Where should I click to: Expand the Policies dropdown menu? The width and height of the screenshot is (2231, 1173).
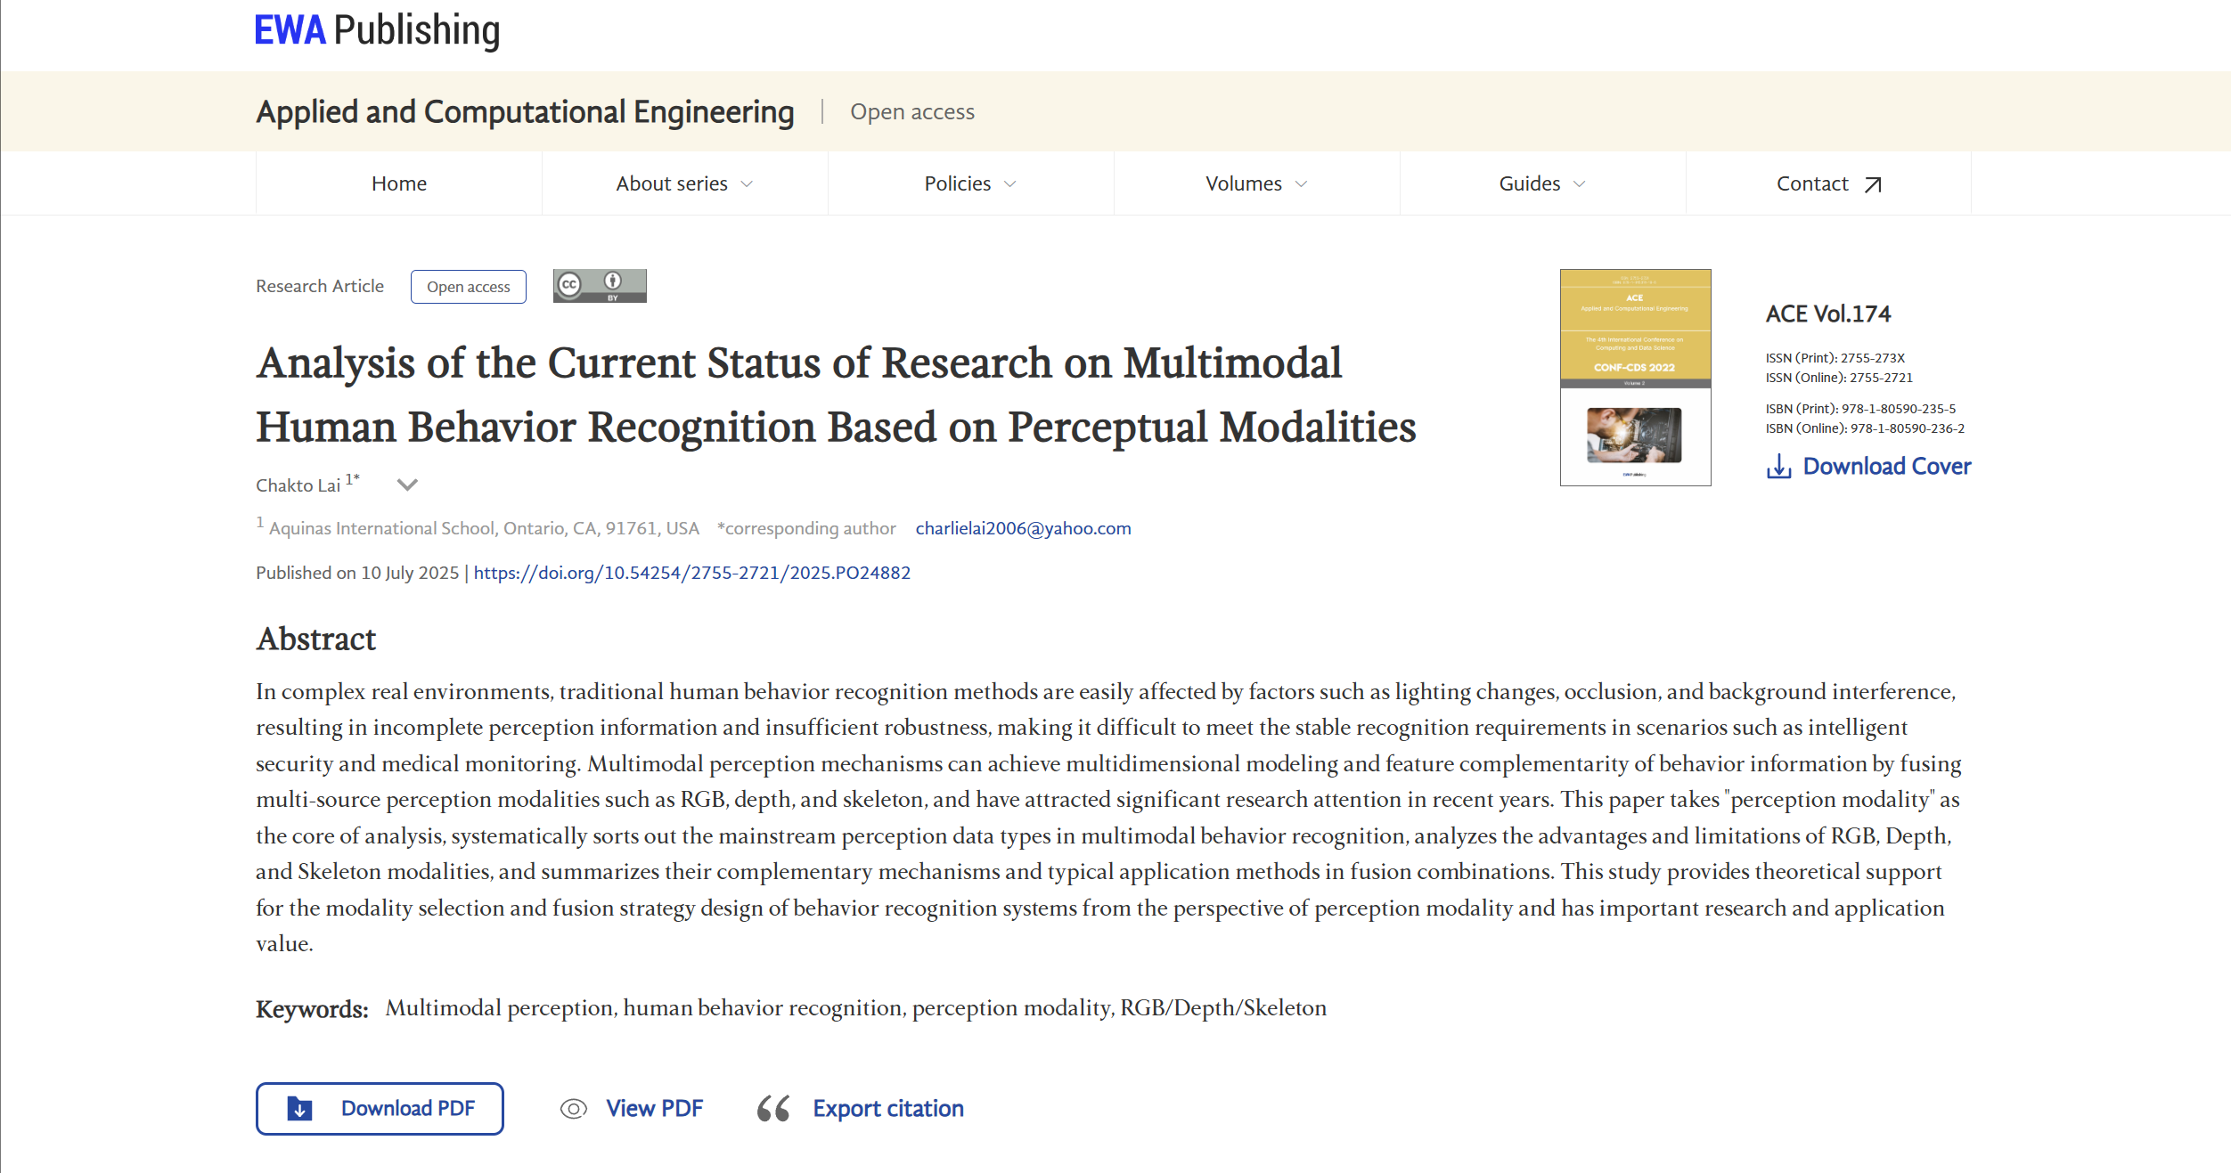[x=970, y=183]
